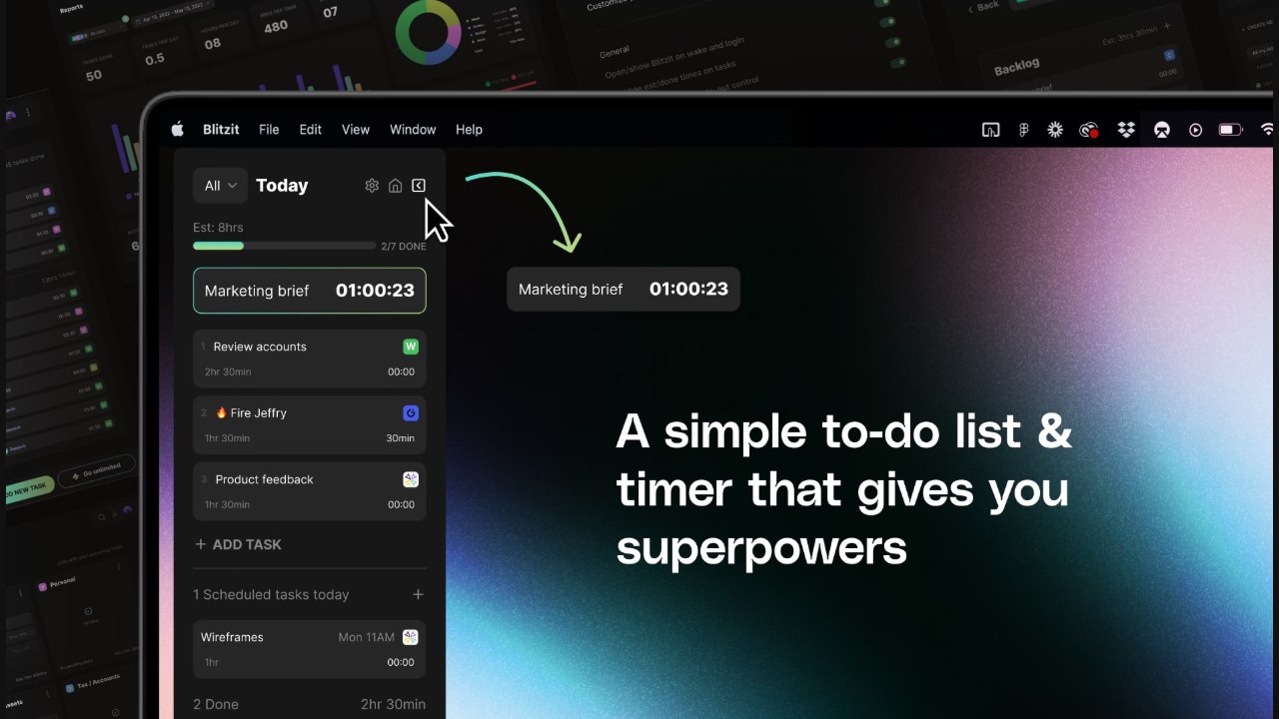Click the task completion progress bar
This screenshot has height=719, width=1279.
coord(284,246)
